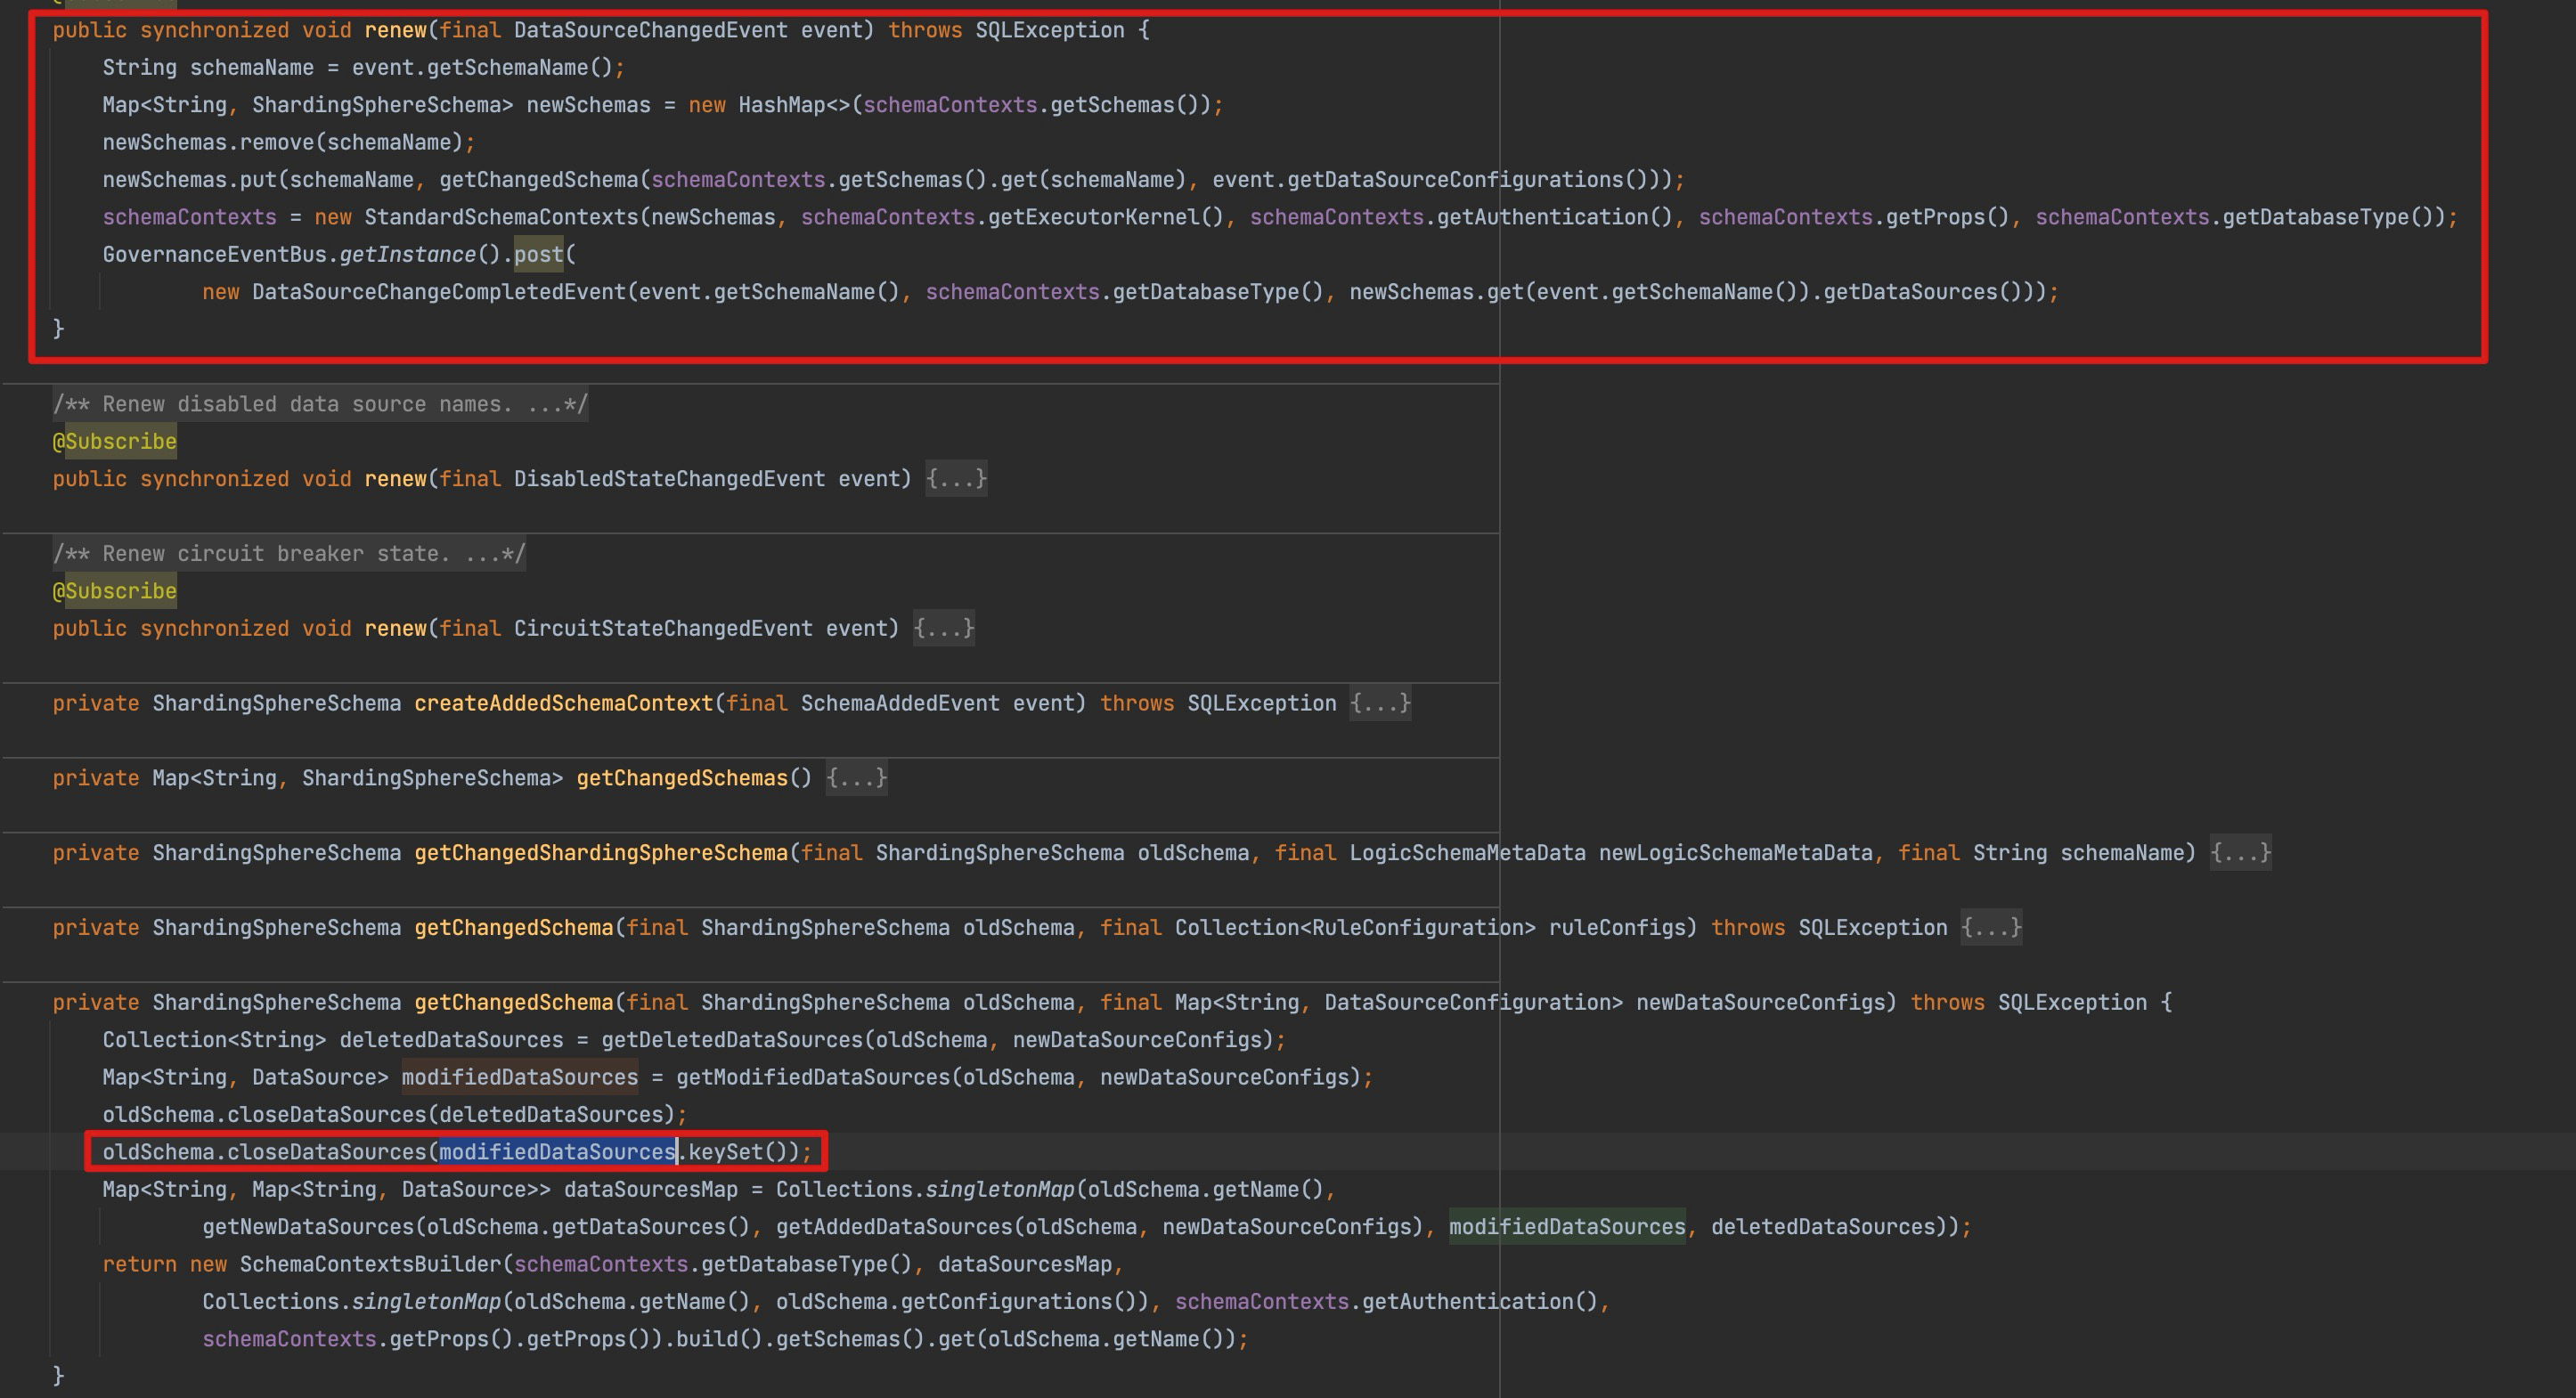Image resolution: width=2576 pixels, height=1398 pixels.
Task: Expand folded getChangedShardingSphereSchema method body
Action: click(2240, 853)
